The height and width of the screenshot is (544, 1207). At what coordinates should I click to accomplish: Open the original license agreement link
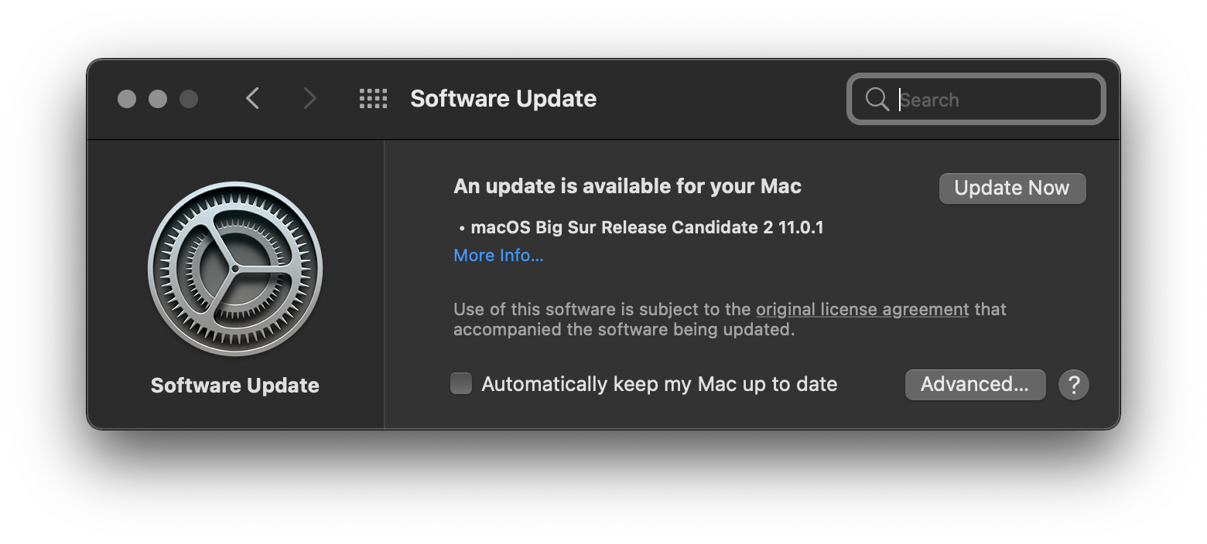[x=862, y=310]
